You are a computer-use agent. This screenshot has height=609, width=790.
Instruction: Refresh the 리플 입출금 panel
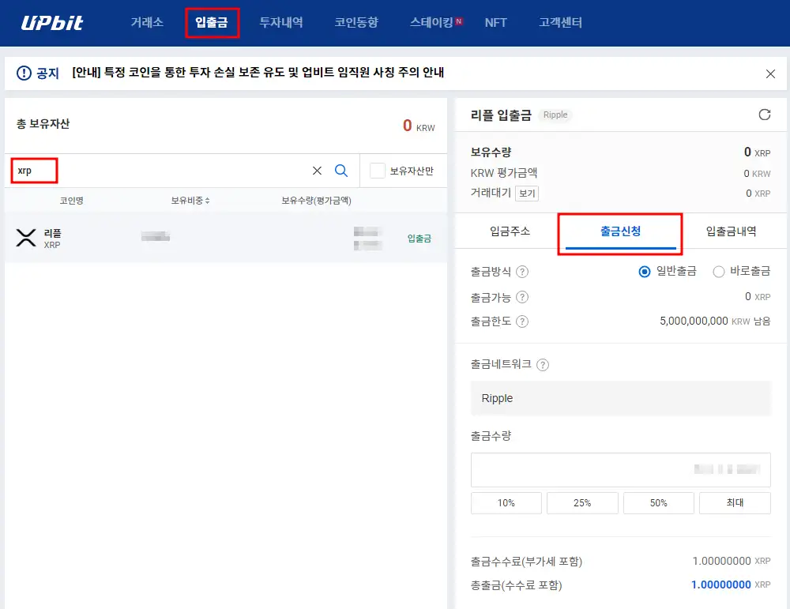point(764,115)
